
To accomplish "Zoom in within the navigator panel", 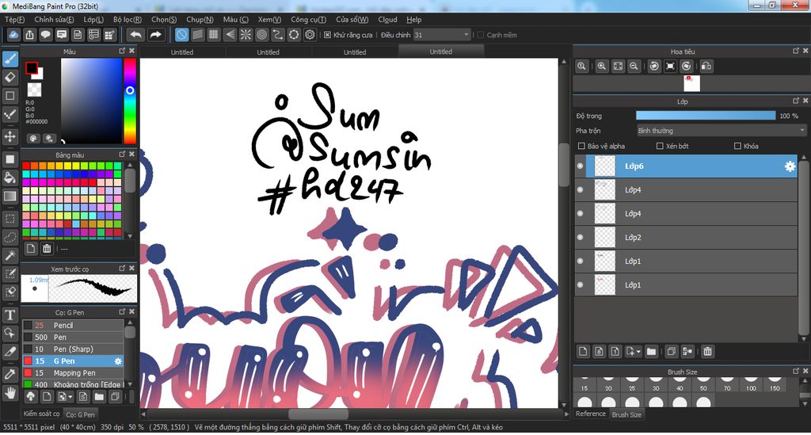I will (602, 67).
